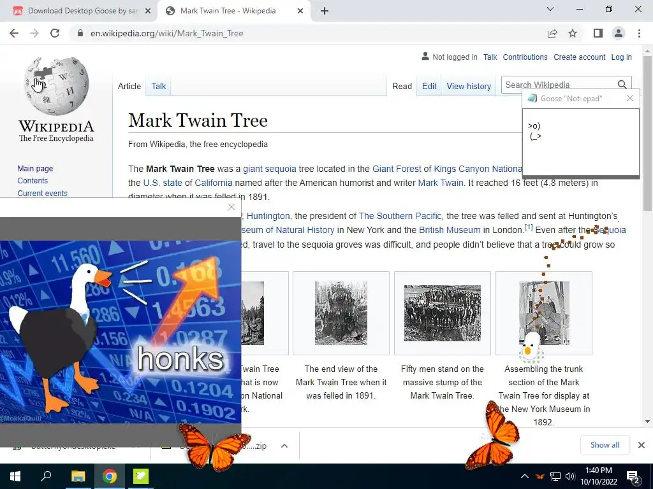Click the volume speaker tray icon
This screenshot has width=653, height=489.
tap(569, 476)
